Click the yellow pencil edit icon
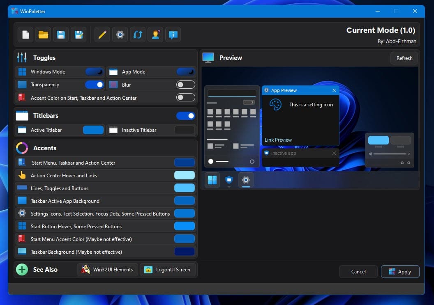This screenshot has height=305, width=434. coord(102,35)
